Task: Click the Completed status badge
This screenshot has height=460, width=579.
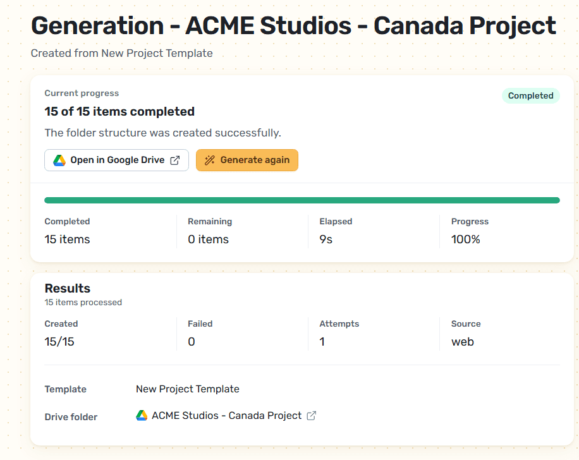Action: click(530, 96)
